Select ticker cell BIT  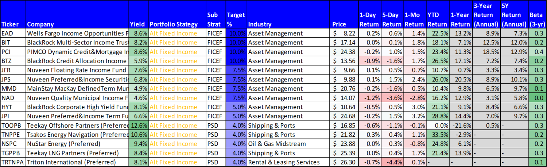coord(13,43)
